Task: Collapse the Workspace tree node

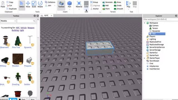Action: (x=145, y=23)
